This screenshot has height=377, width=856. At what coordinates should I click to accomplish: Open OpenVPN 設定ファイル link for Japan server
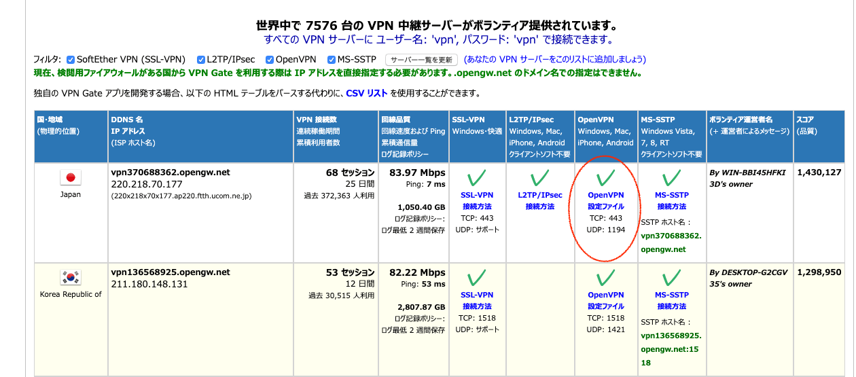pos(605,200)
